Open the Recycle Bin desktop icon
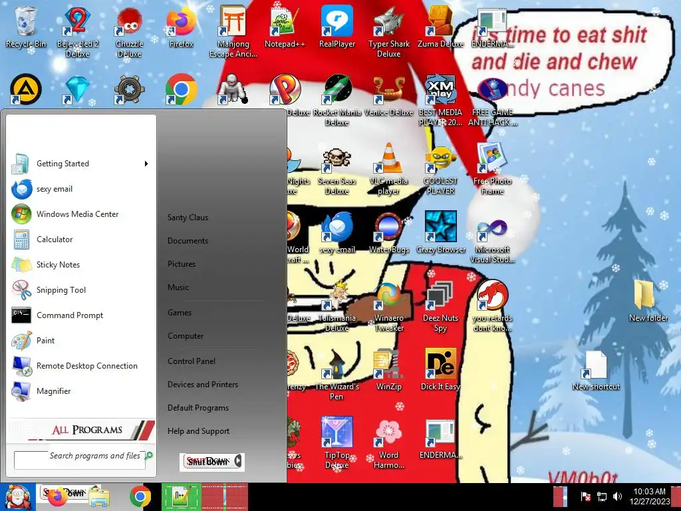681x511 pixels. (26, 26)
